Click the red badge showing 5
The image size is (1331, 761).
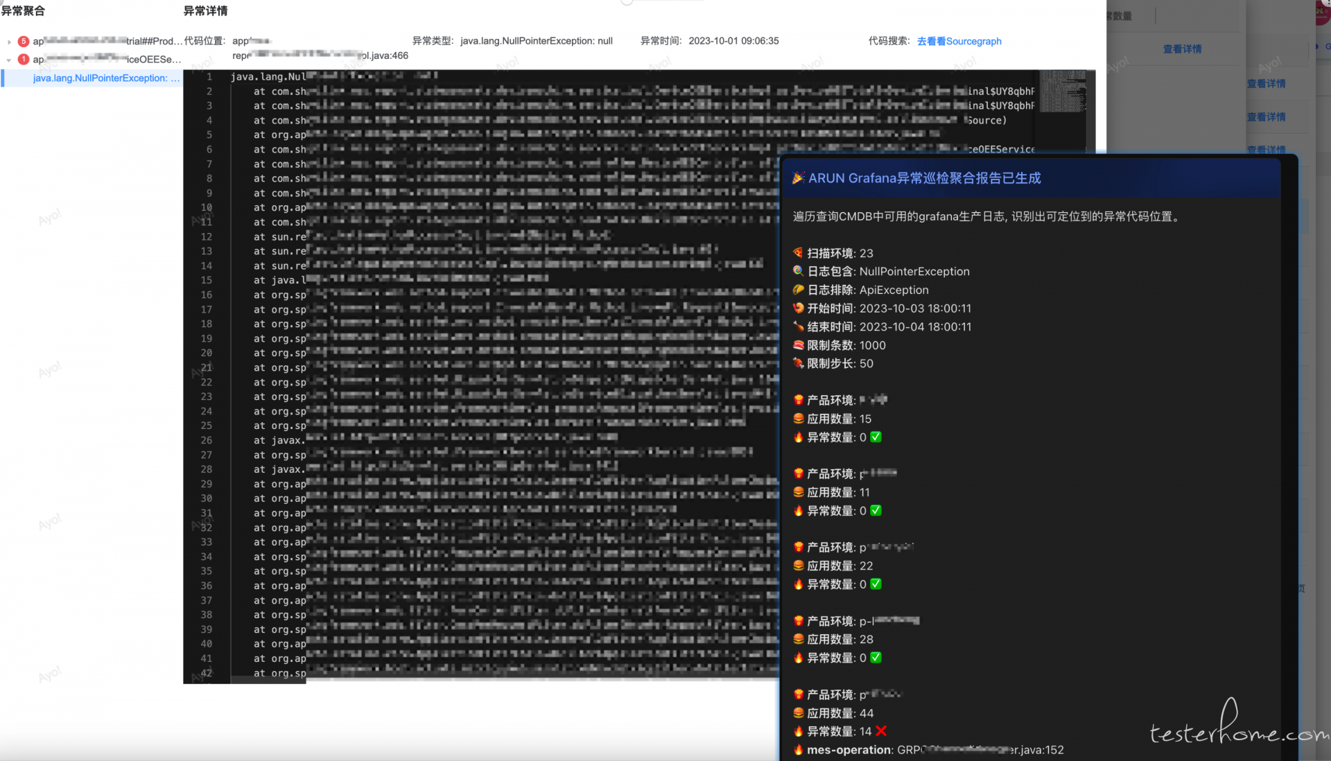(24, 41)
